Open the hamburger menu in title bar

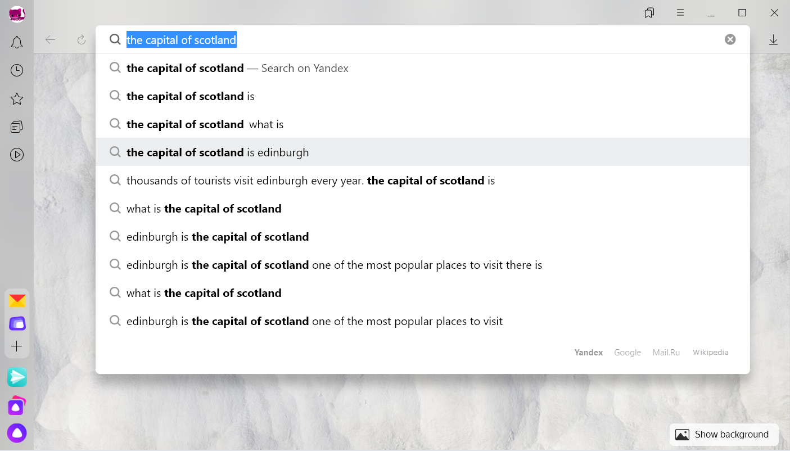pyautogui.click(x=680, y=12)
